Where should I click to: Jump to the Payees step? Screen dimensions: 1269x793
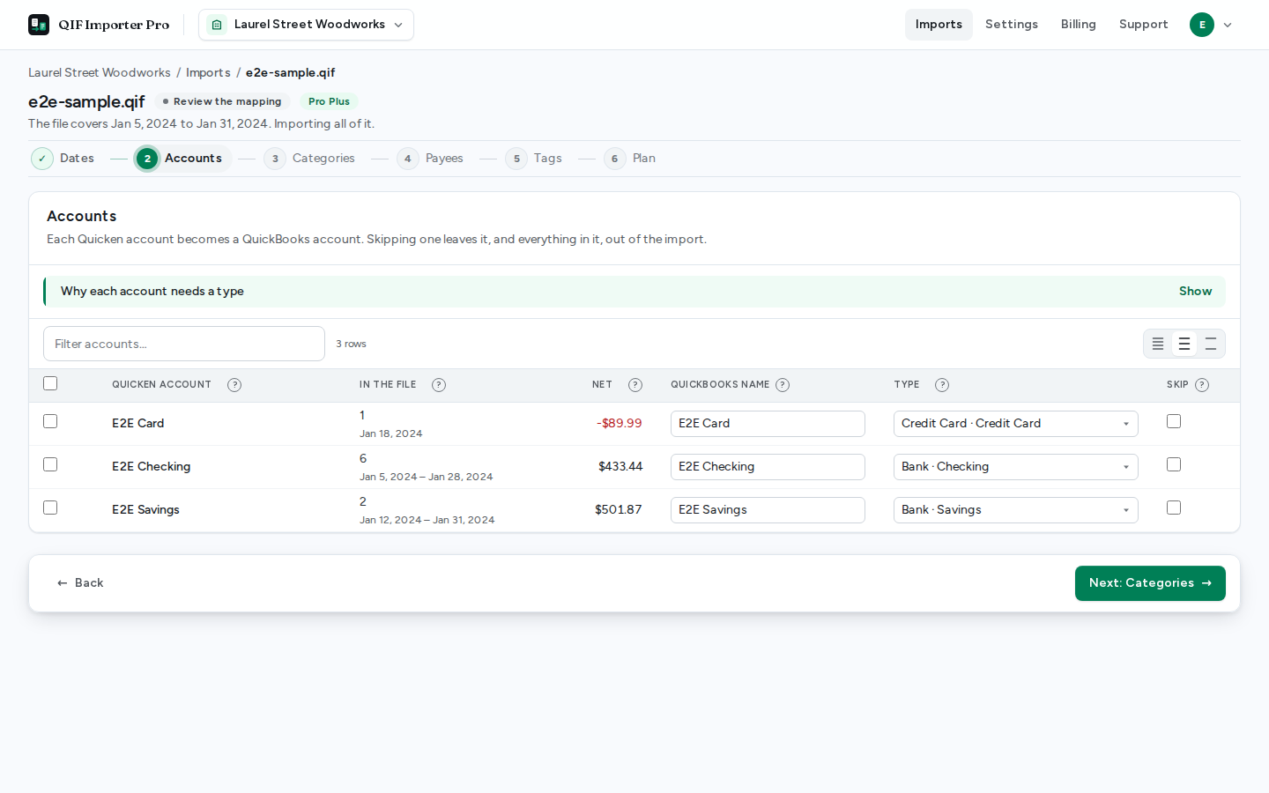pos(430,159)
